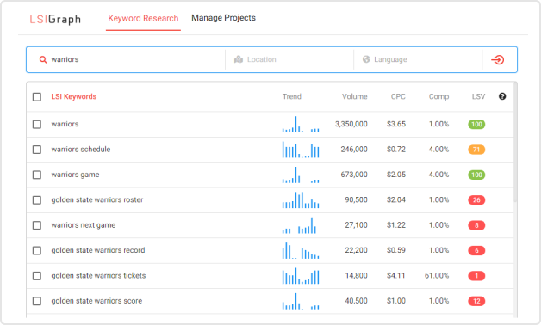Click the orange 71 LSV badge
Viewport: 541px width, 325px height.
pyautogui.click(x=476, y=150)
